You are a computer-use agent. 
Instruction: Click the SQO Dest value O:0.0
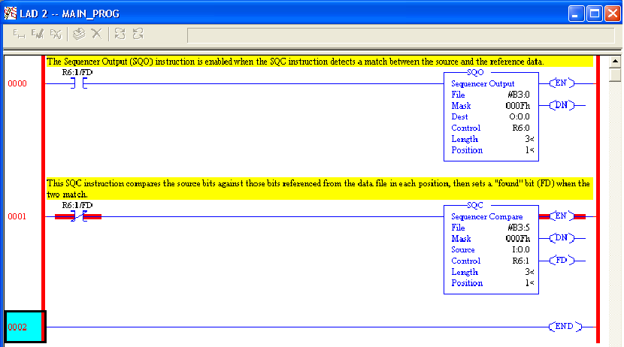(519, 117)
